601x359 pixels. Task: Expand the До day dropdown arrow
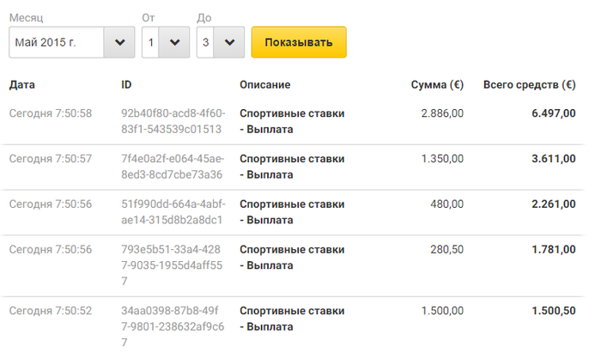(229, 42)
